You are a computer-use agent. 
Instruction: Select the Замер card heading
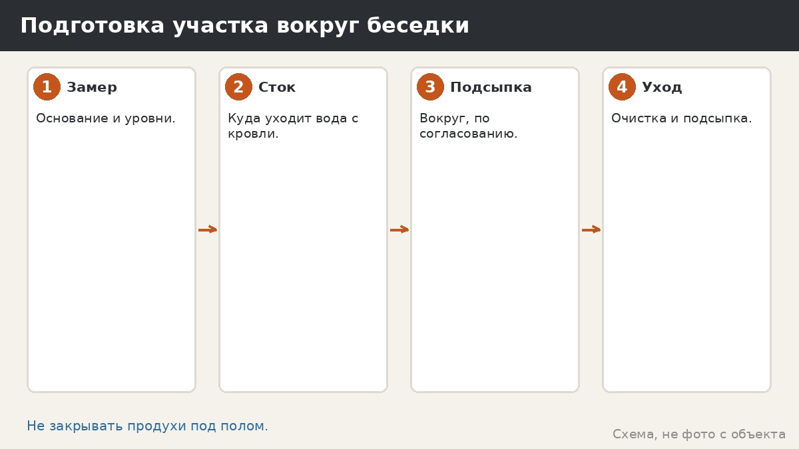click(92, 87)
